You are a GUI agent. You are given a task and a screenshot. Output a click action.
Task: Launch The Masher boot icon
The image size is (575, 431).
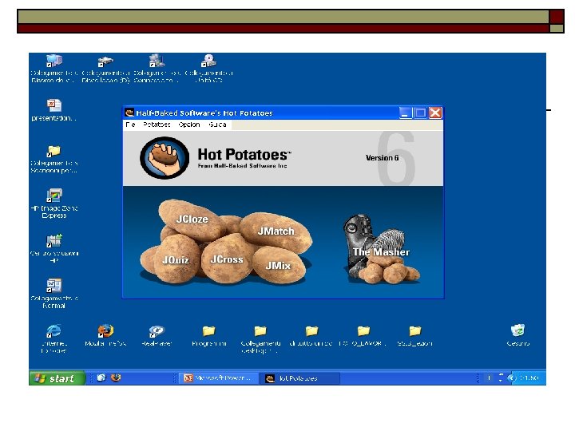click(x=382, y=249)
